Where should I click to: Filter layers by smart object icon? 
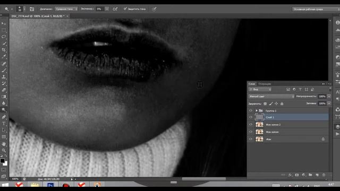tap(312, 90)
